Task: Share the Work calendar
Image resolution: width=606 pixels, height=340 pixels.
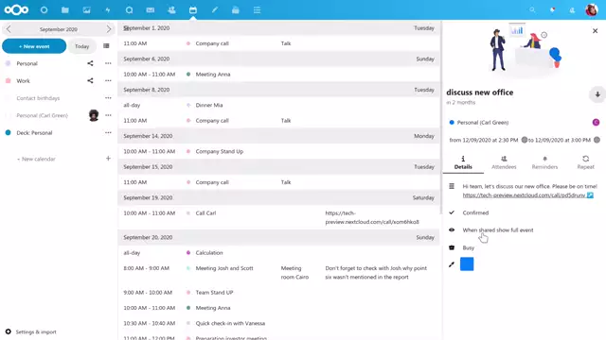Action: point(90,80)
